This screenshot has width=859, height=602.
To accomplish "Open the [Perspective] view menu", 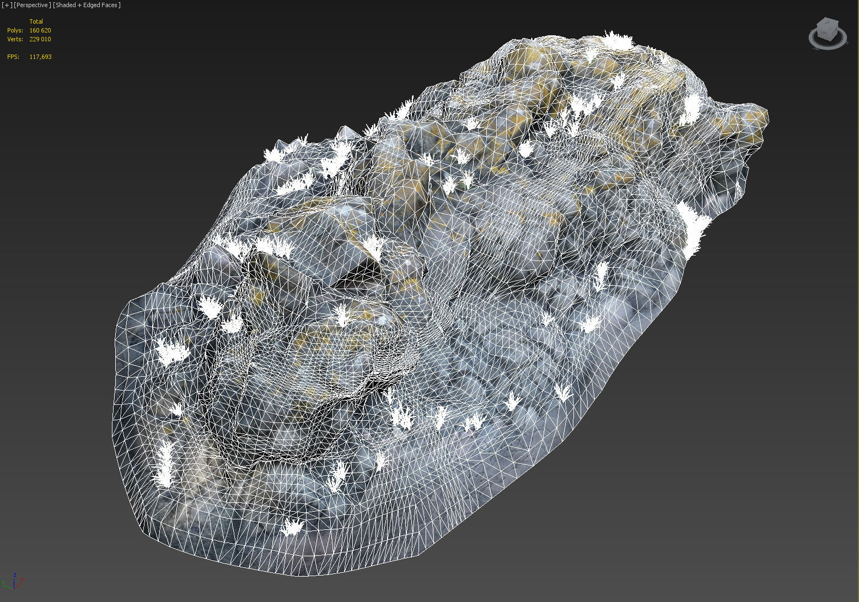I will coord(33,5).
